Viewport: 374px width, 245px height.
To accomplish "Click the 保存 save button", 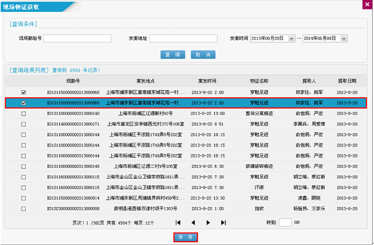I will (x=185, y=237).
